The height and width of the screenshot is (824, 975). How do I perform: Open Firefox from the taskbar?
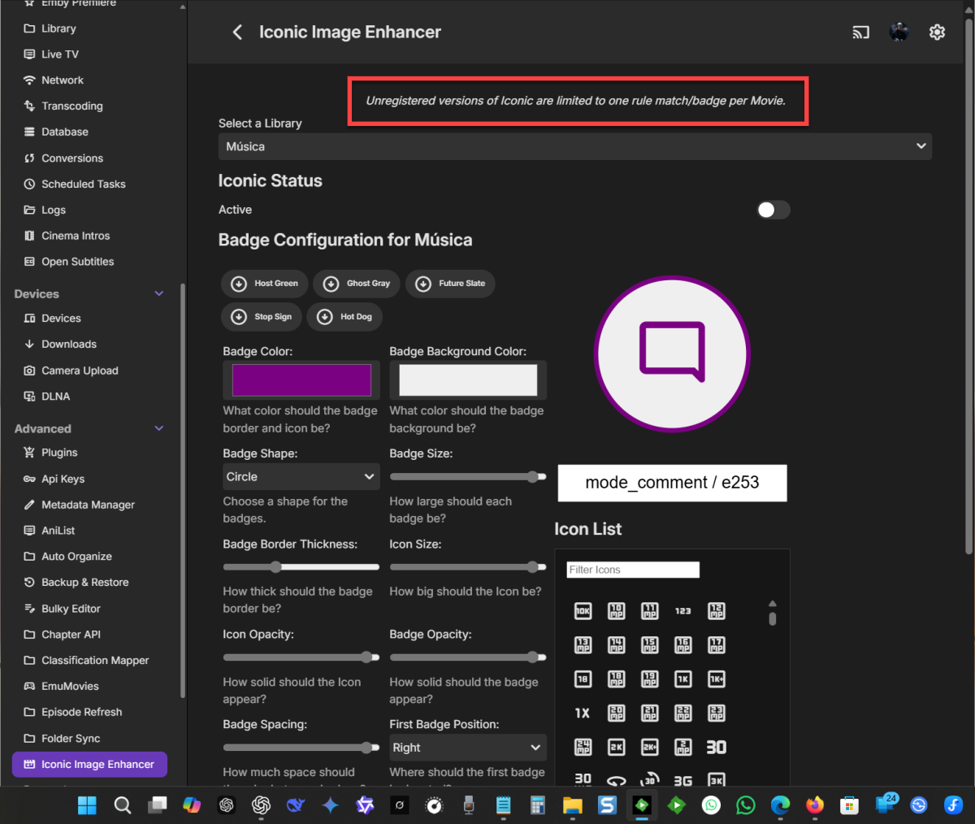point(814,805)
